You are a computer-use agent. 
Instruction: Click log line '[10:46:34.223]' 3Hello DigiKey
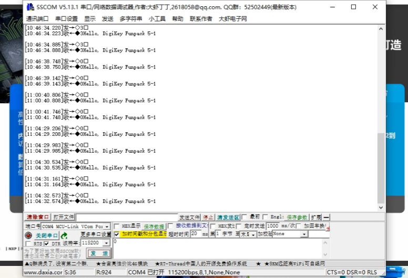pyautogui.click(x=90, y=34)
